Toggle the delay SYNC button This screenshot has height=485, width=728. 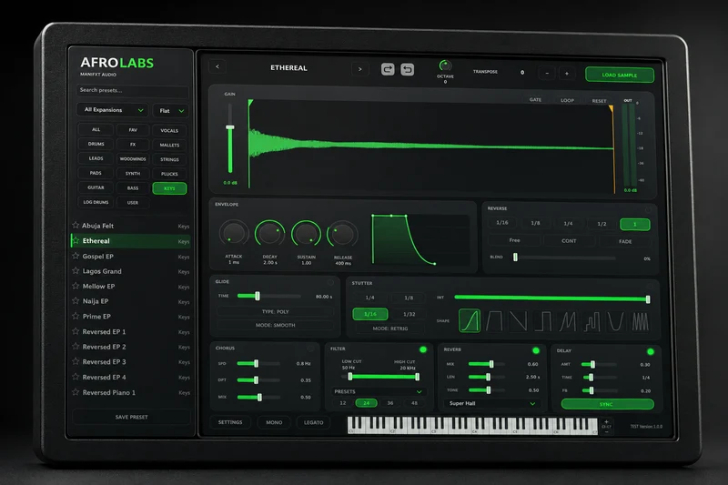tap(607, 404)
